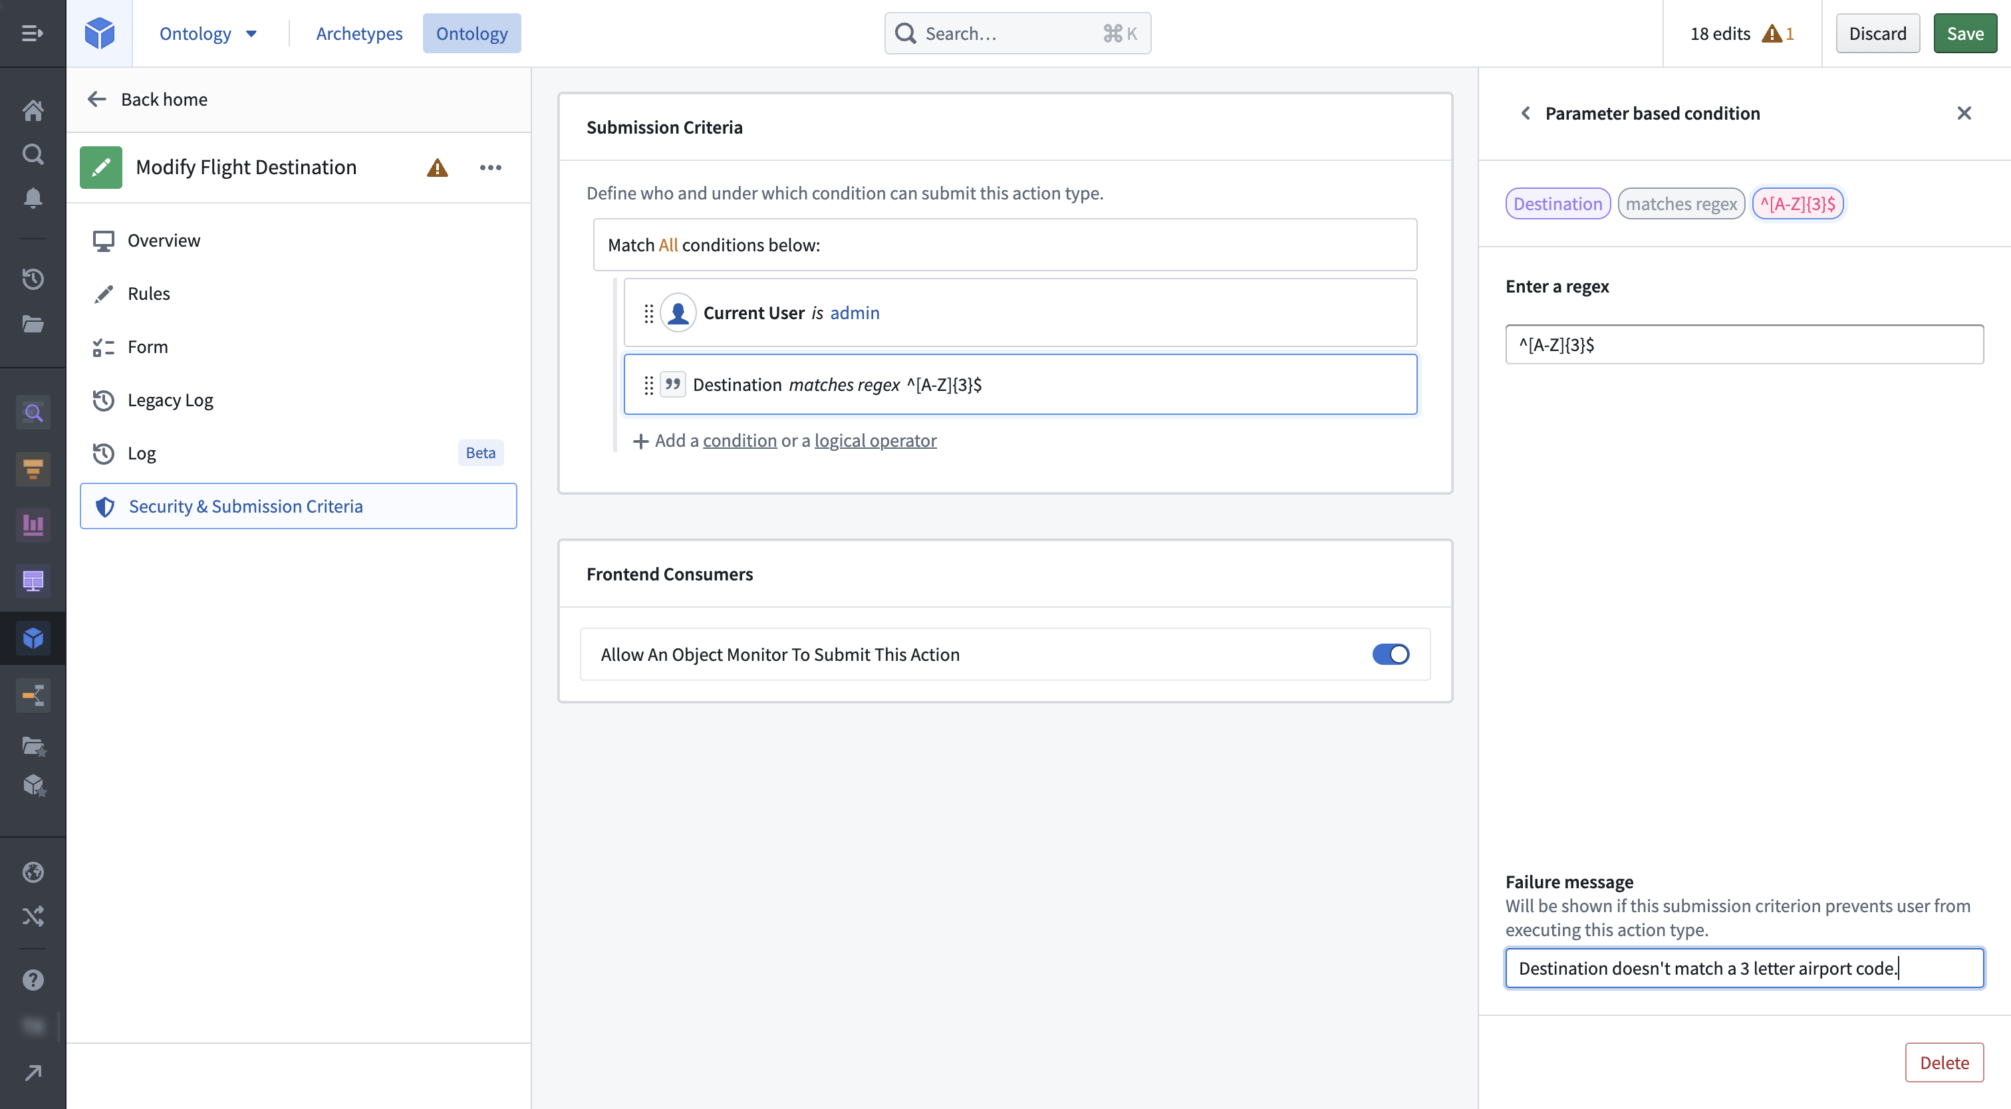Click the drag handle on Destination regex condition
2011x1109 pixels.
point(648,385)
